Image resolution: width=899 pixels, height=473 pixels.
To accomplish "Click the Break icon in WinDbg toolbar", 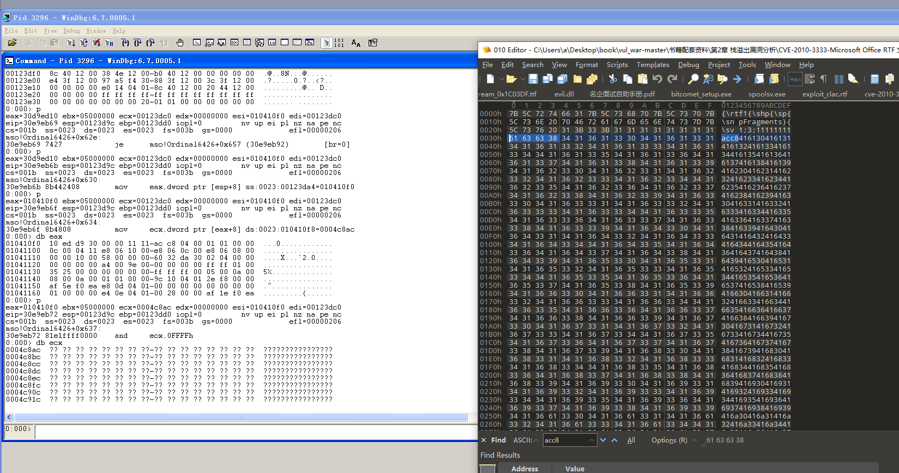I will pos(108,43).
